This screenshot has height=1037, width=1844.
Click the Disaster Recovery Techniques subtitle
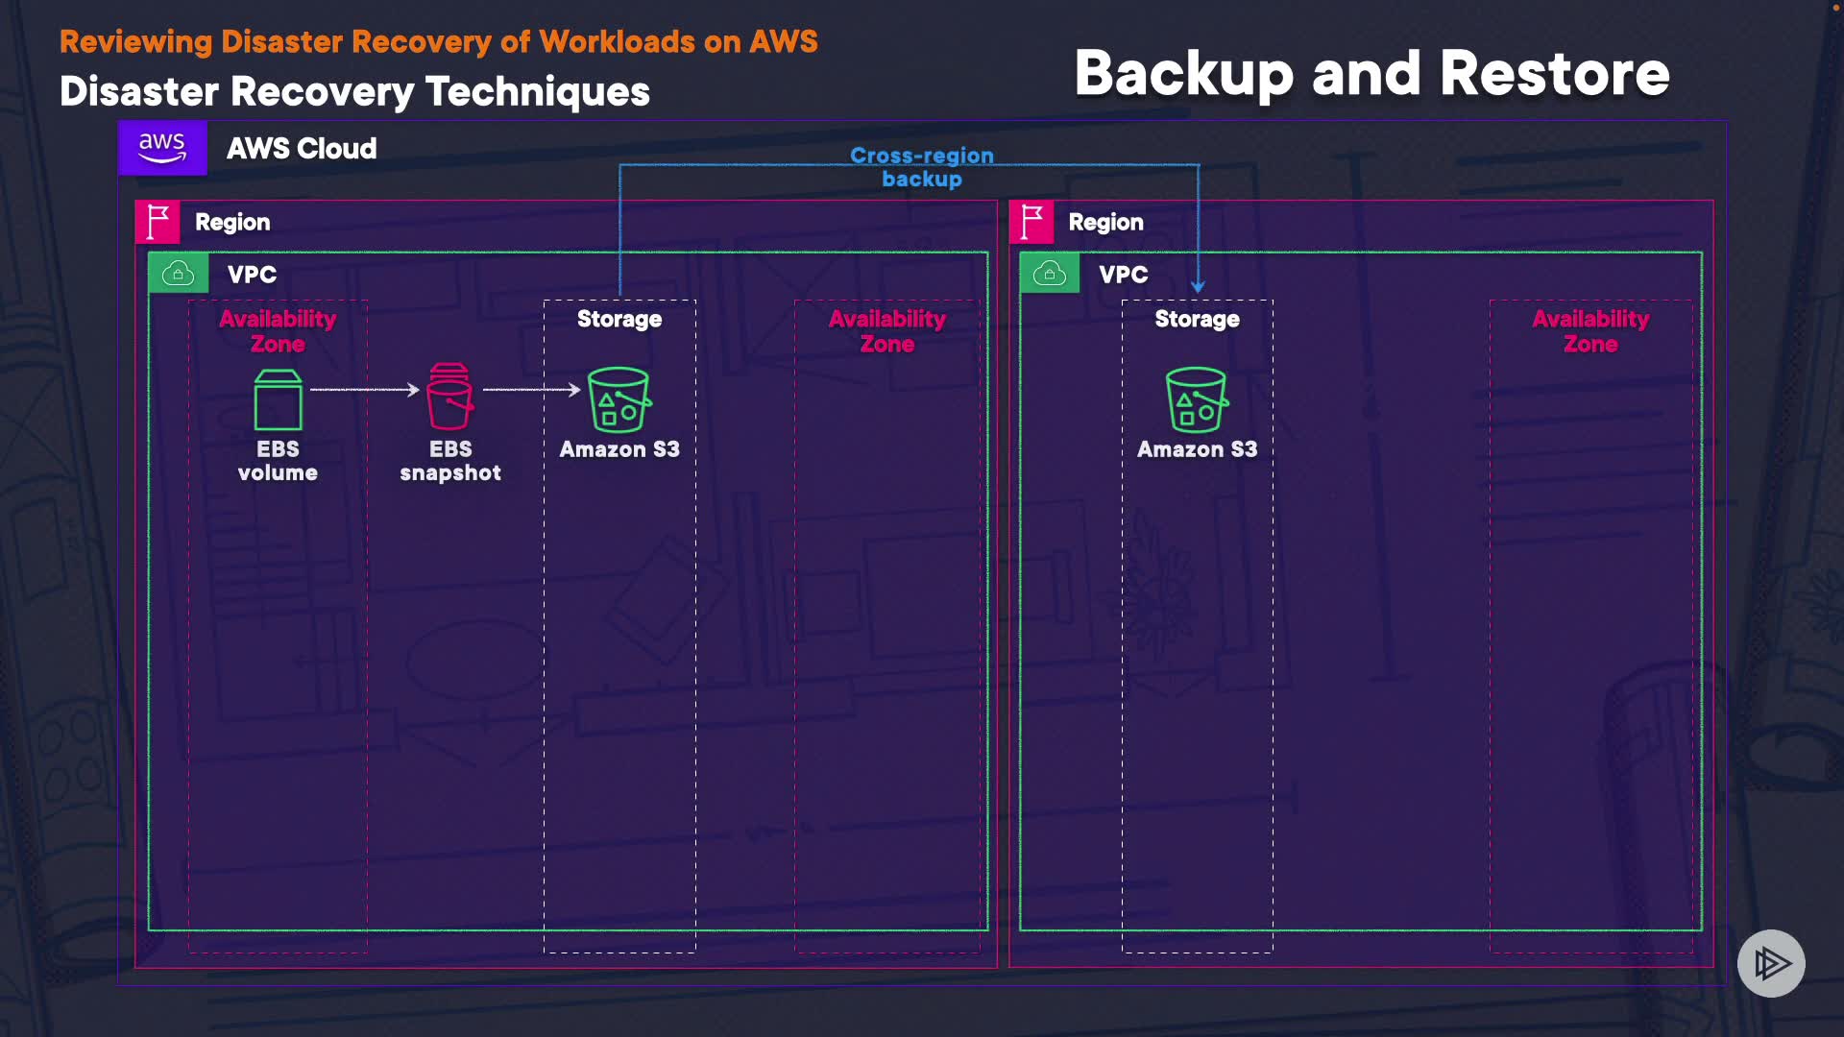pos(354,92)
